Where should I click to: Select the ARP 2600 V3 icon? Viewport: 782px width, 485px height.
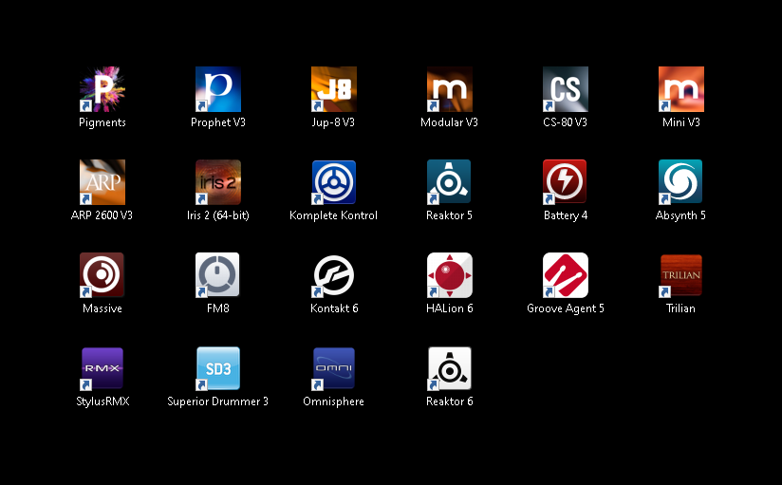click(x=102, y=182)
